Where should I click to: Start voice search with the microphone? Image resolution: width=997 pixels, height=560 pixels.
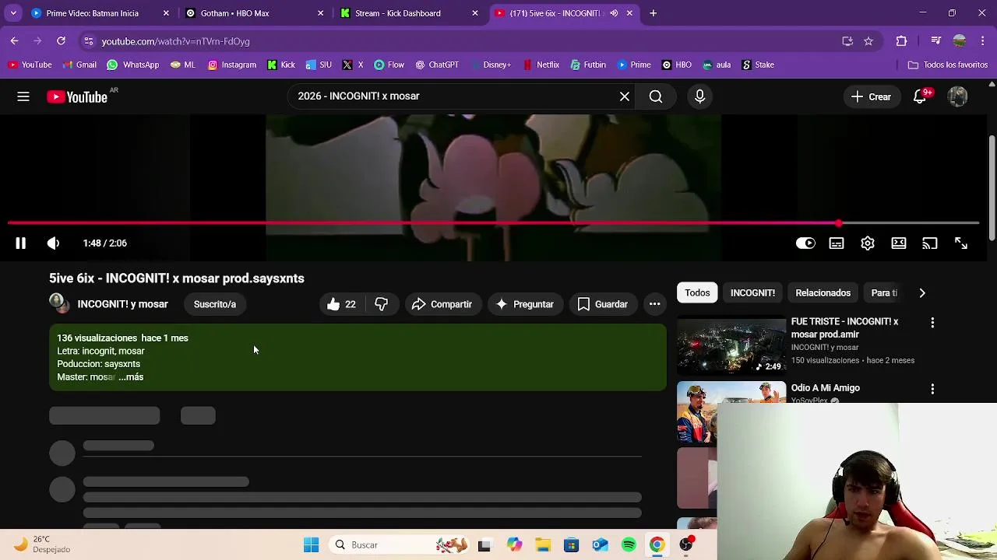point(699,96)
